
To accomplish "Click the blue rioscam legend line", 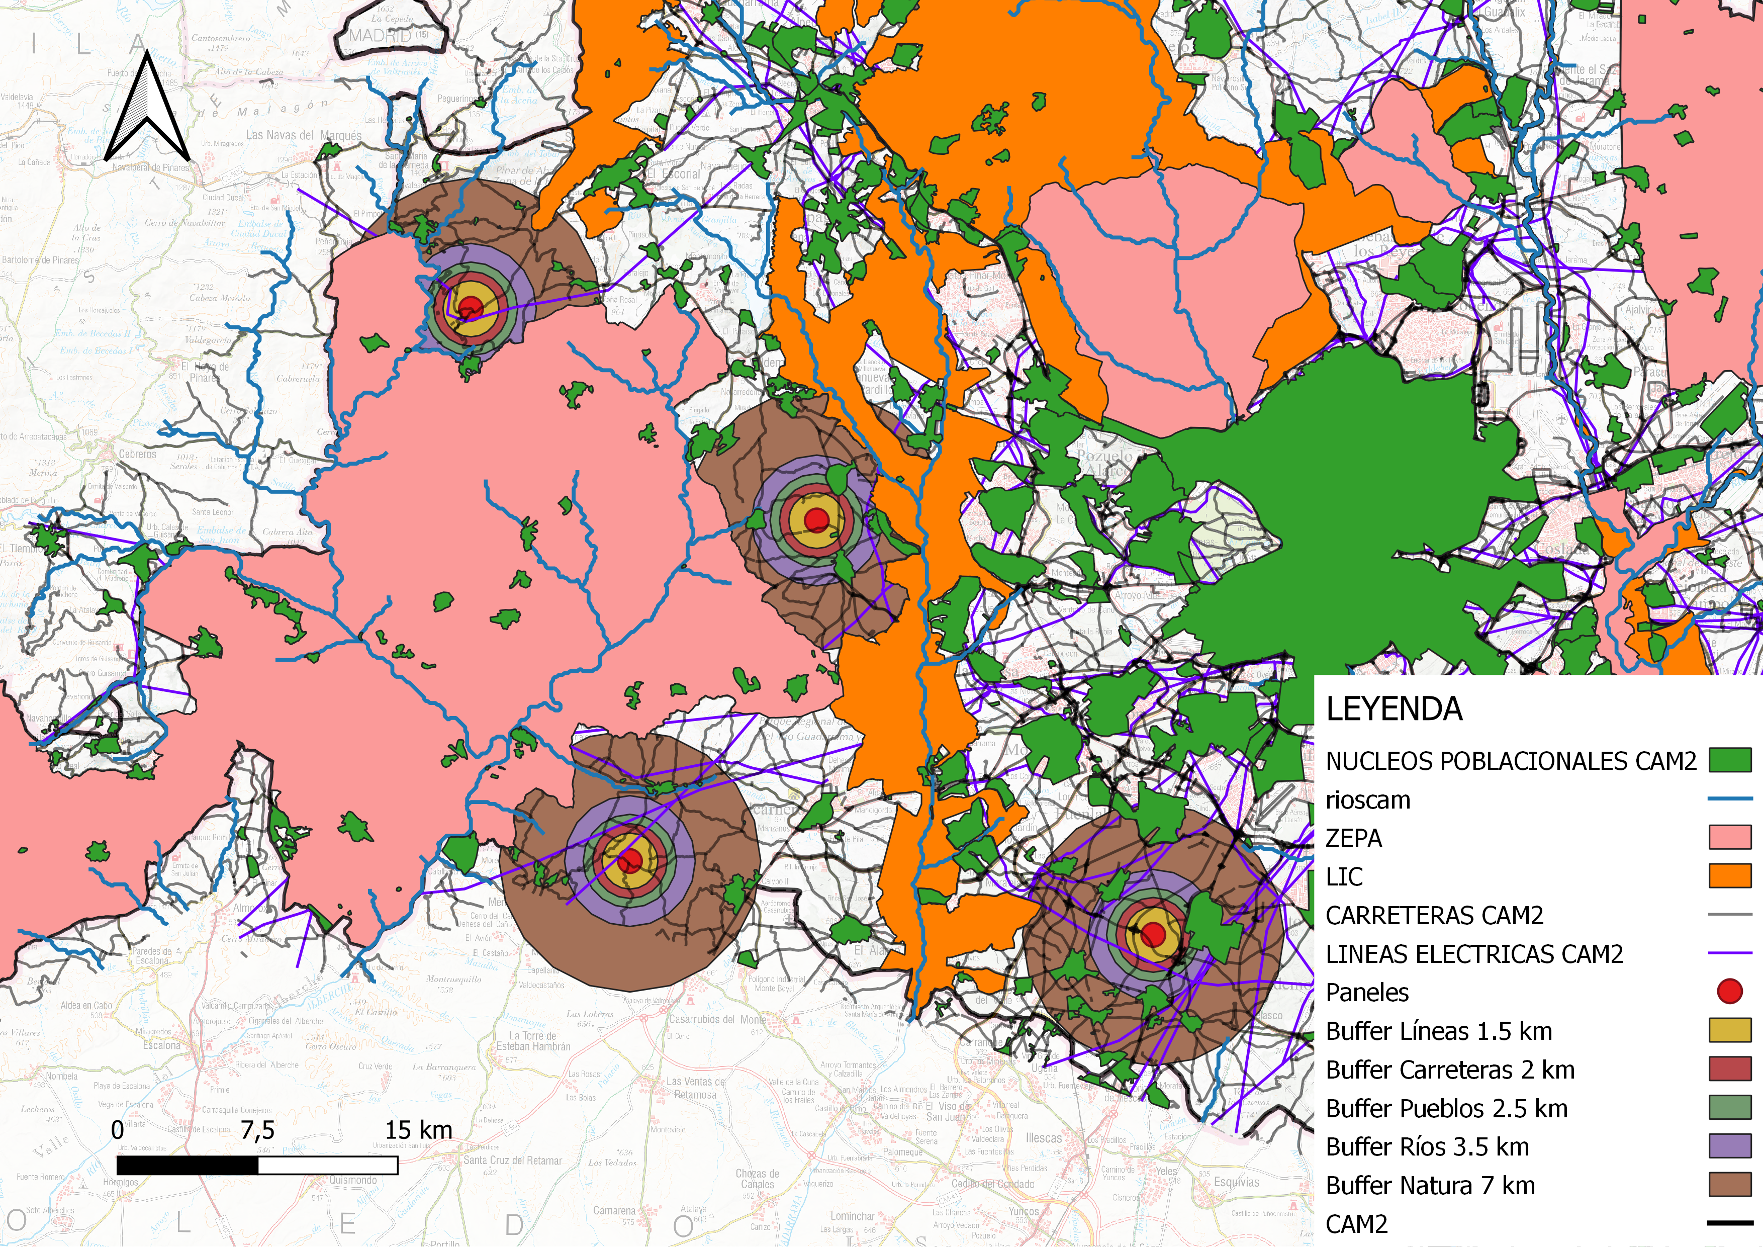I will pyautogui.click(x=1730, y=799).
